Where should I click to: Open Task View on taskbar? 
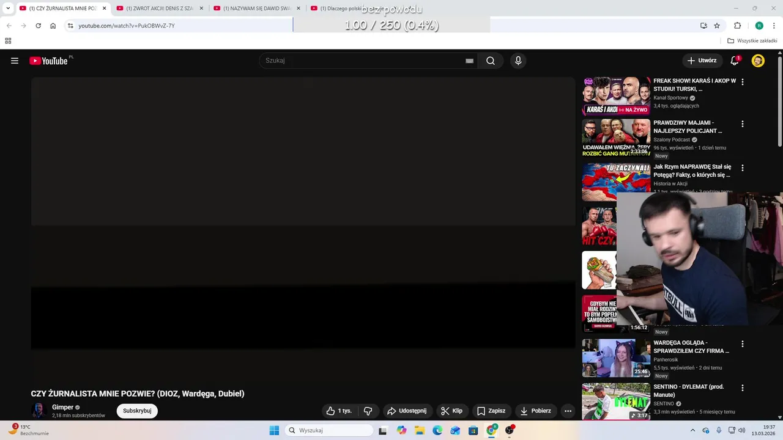(x=382, y=430)
